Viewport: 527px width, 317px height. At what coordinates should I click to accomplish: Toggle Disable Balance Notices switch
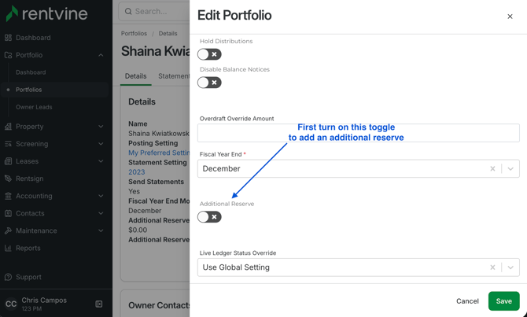pyautogui.click(x=209, y=83)
